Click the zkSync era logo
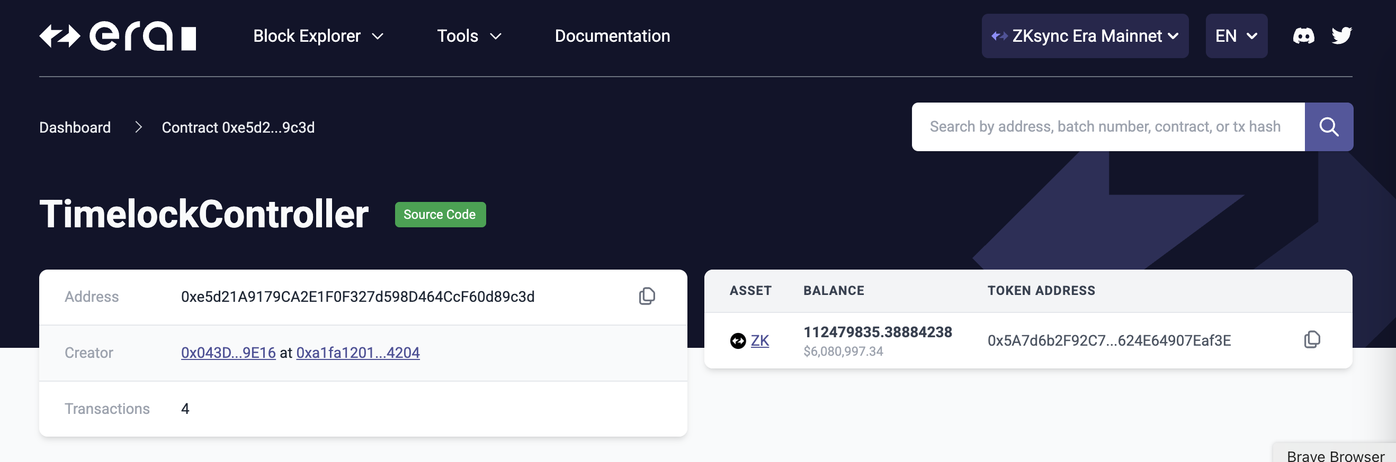1396x462 pixels. pos(118,36)
